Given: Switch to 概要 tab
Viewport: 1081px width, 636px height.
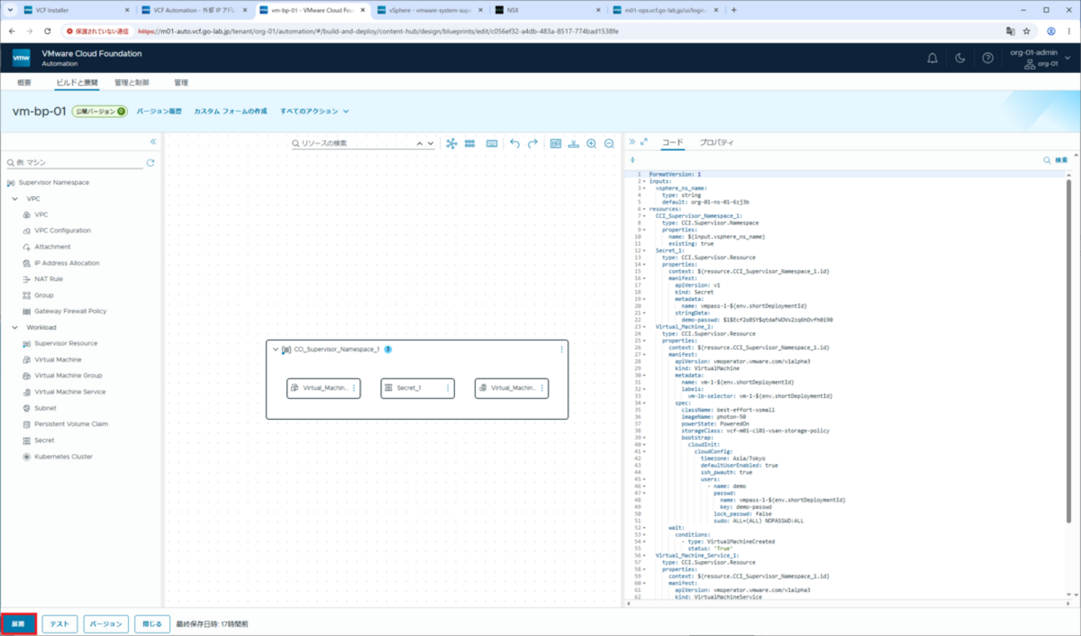Looking at the screenshot, I should (x=24, y=83).
